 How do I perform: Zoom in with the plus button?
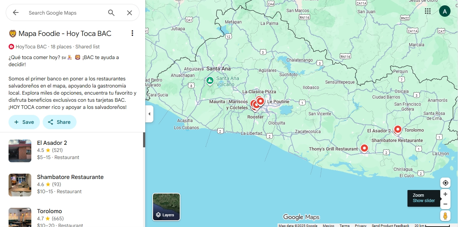pyautogui.click(x=445, y=194)
